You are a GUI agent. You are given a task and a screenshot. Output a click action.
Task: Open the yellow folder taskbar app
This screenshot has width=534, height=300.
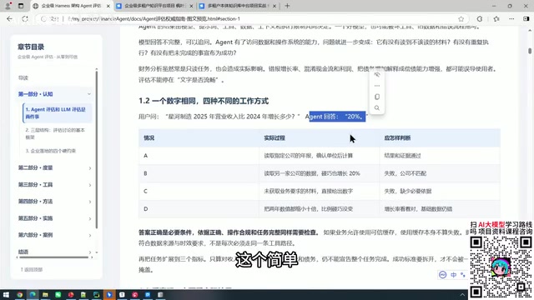(45, 294)
